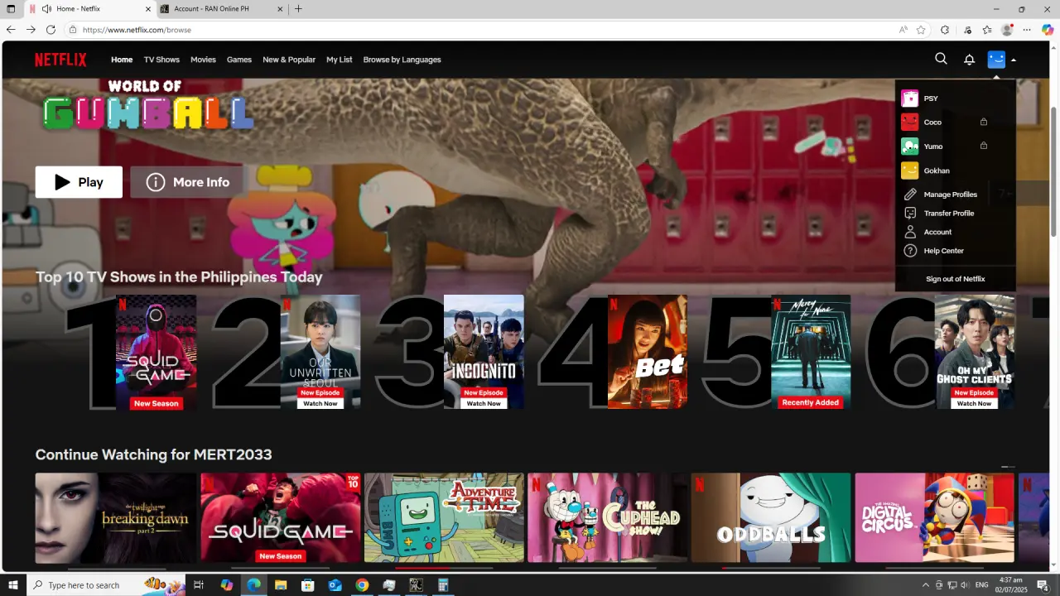Click the blue profile avatar in header
1060x596 pixels.
pos(996,60)
